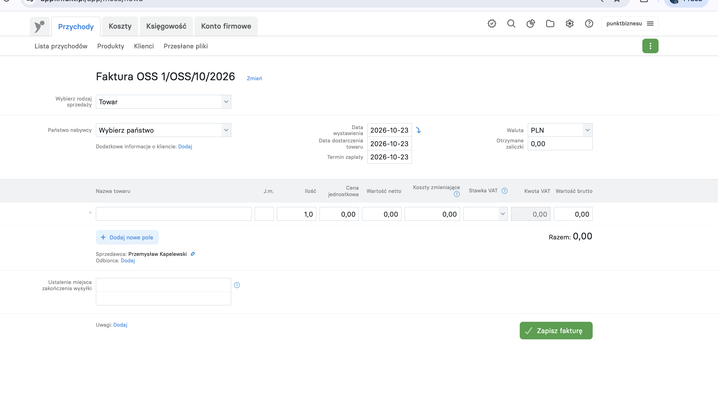718x395 pixels.
Task: Switch to the Koszty tab
Action: (120, 26)
